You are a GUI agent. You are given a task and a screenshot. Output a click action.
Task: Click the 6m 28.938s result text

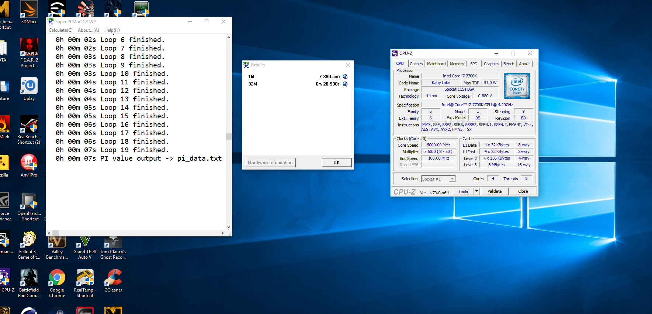click(x=328, y=84)
